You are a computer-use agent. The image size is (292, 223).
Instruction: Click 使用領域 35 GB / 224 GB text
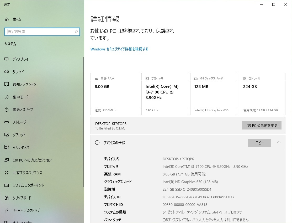click(260, 110)
